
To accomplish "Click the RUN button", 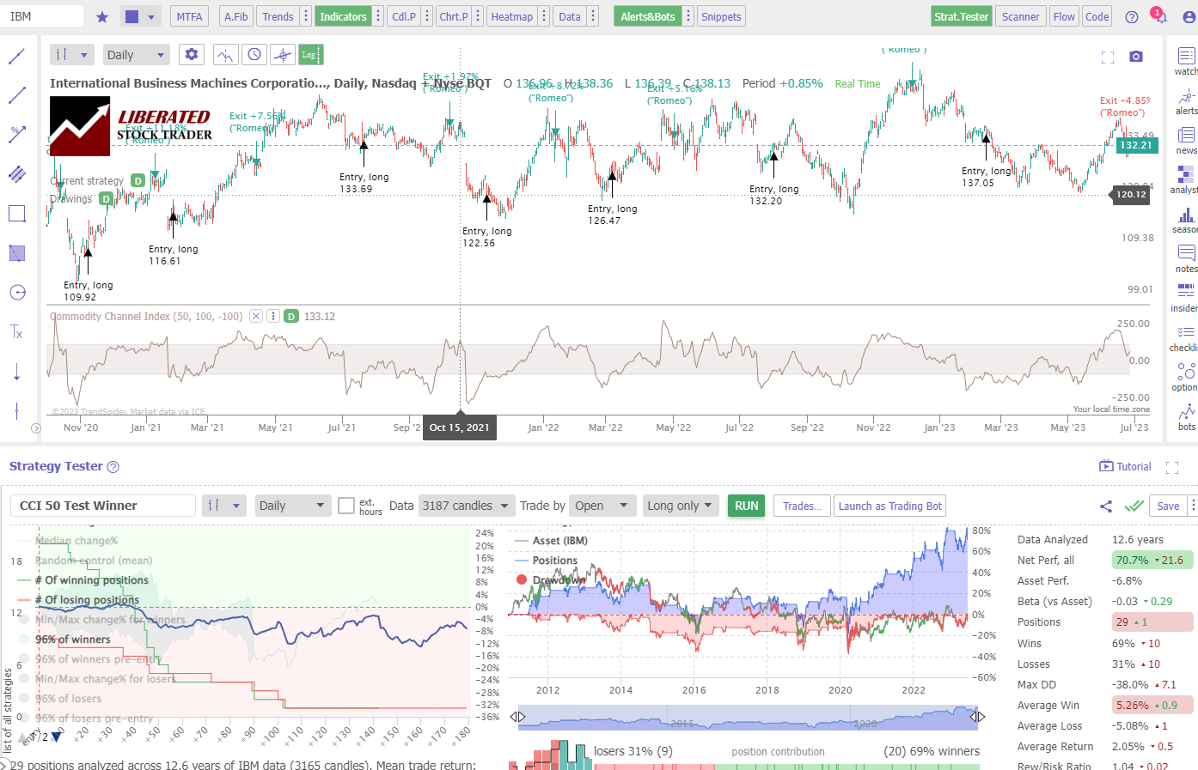I will pos(744,506).
